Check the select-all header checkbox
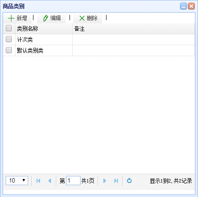This screenshot has width=198, height=197. pos(9,28)
